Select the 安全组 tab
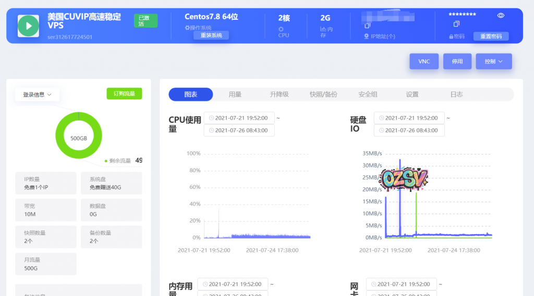Viewport: 534px width, 296px height. [x=368, y=94]
